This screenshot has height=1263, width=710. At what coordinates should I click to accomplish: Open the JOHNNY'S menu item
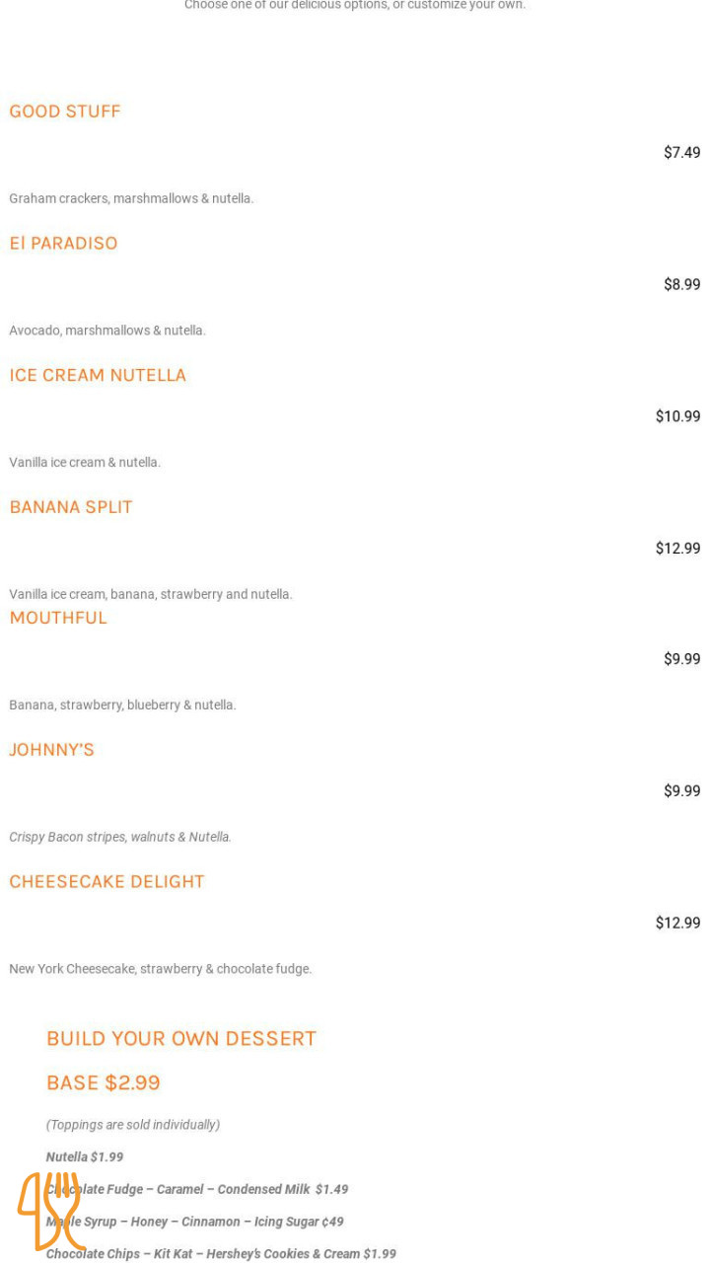click(52, 750)
